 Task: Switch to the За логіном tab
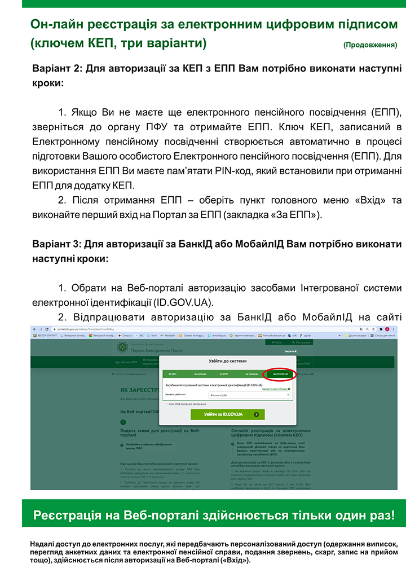pyautogui.click(x=200, y=374)
